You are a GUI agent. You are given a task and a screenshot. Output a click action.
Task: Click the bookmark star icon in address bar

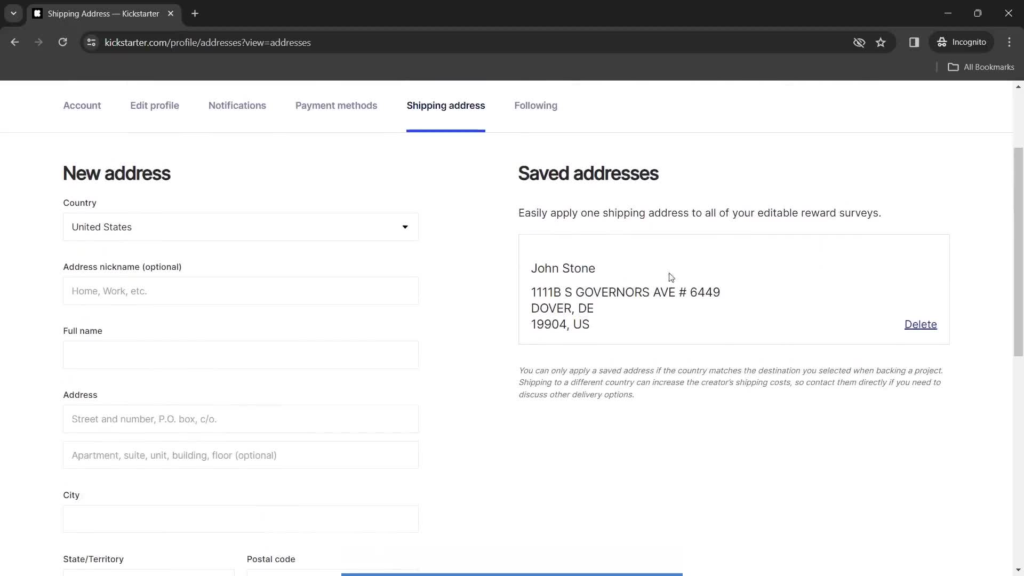[882, 42]
